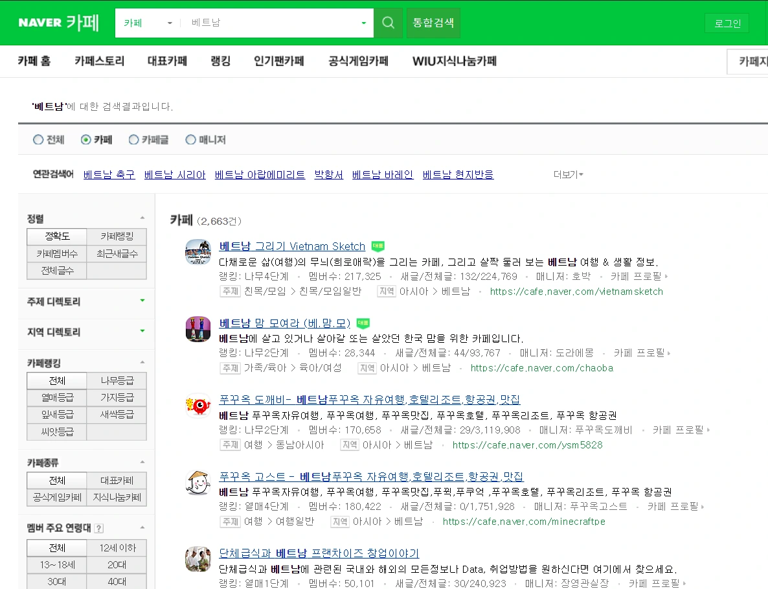
Task: Open 더보기 for related search terms
Action: click(567, 174)
